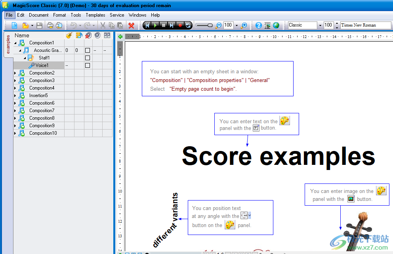Select Composition7 in the tree
The height and width of the screenshot is (254, 393).
tap(42, 111)
